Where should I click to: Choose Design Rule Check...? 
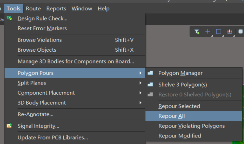pos(75,19)
